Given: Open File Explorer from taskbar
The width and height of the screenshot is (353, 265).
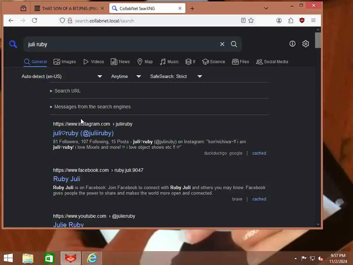Looking at the screenshot, I should 28,258.
